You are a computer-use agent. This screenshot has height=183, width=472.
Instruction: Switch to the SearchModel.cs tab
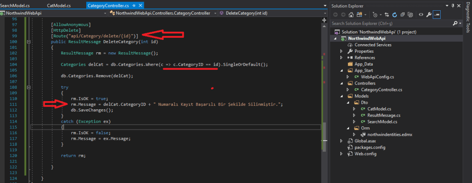17,6
